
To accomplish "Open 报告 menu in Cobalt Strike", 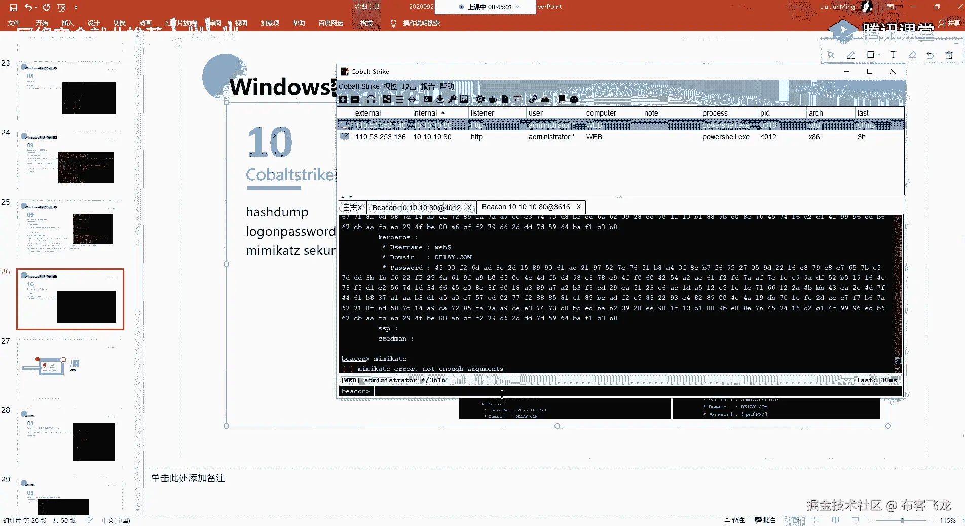I will [428, 86].
